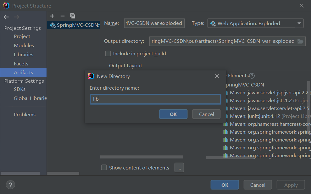Click the ellipsis button beside Show content
This screenshot has width=311, height=194.
tap(179, 168)
